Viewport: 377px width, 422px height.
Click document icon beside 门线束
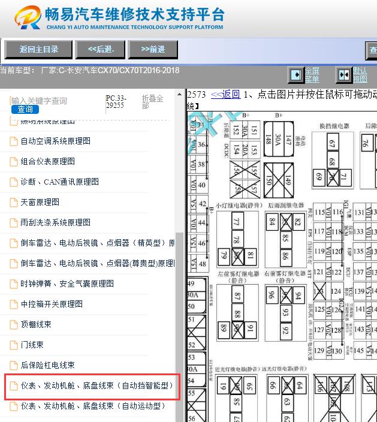click(14, 345)
